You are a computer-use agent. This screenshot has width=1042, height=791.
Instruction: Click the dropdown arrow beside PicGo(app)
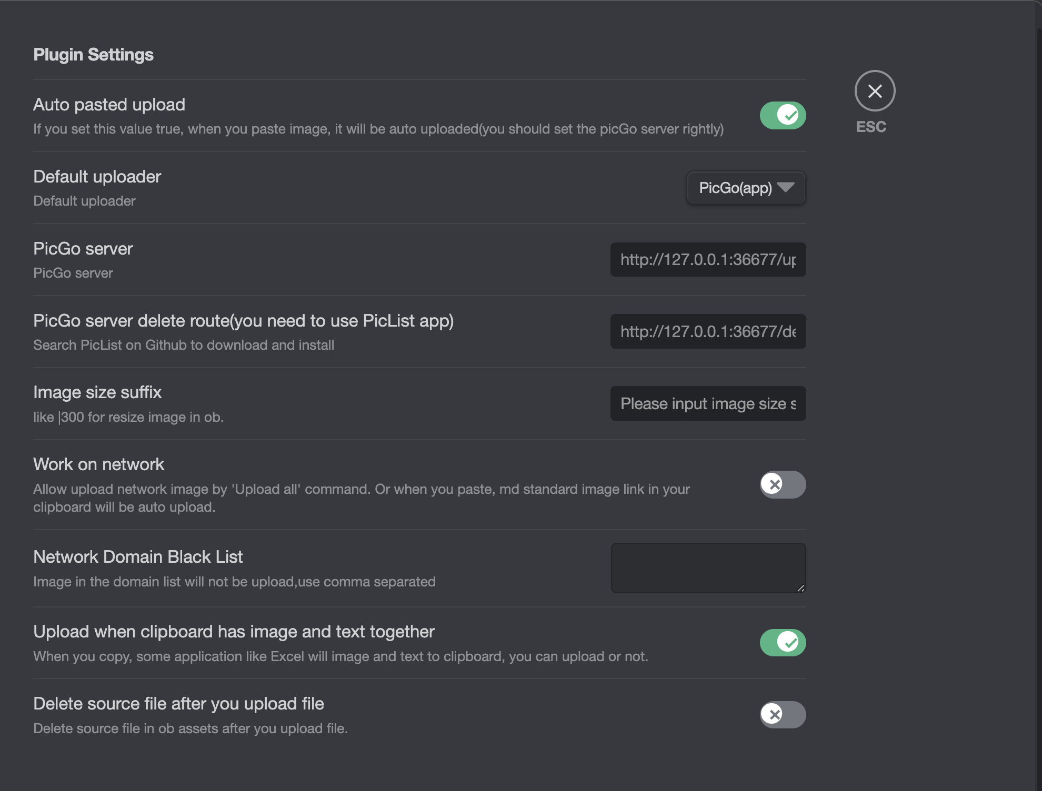(785, 188)
